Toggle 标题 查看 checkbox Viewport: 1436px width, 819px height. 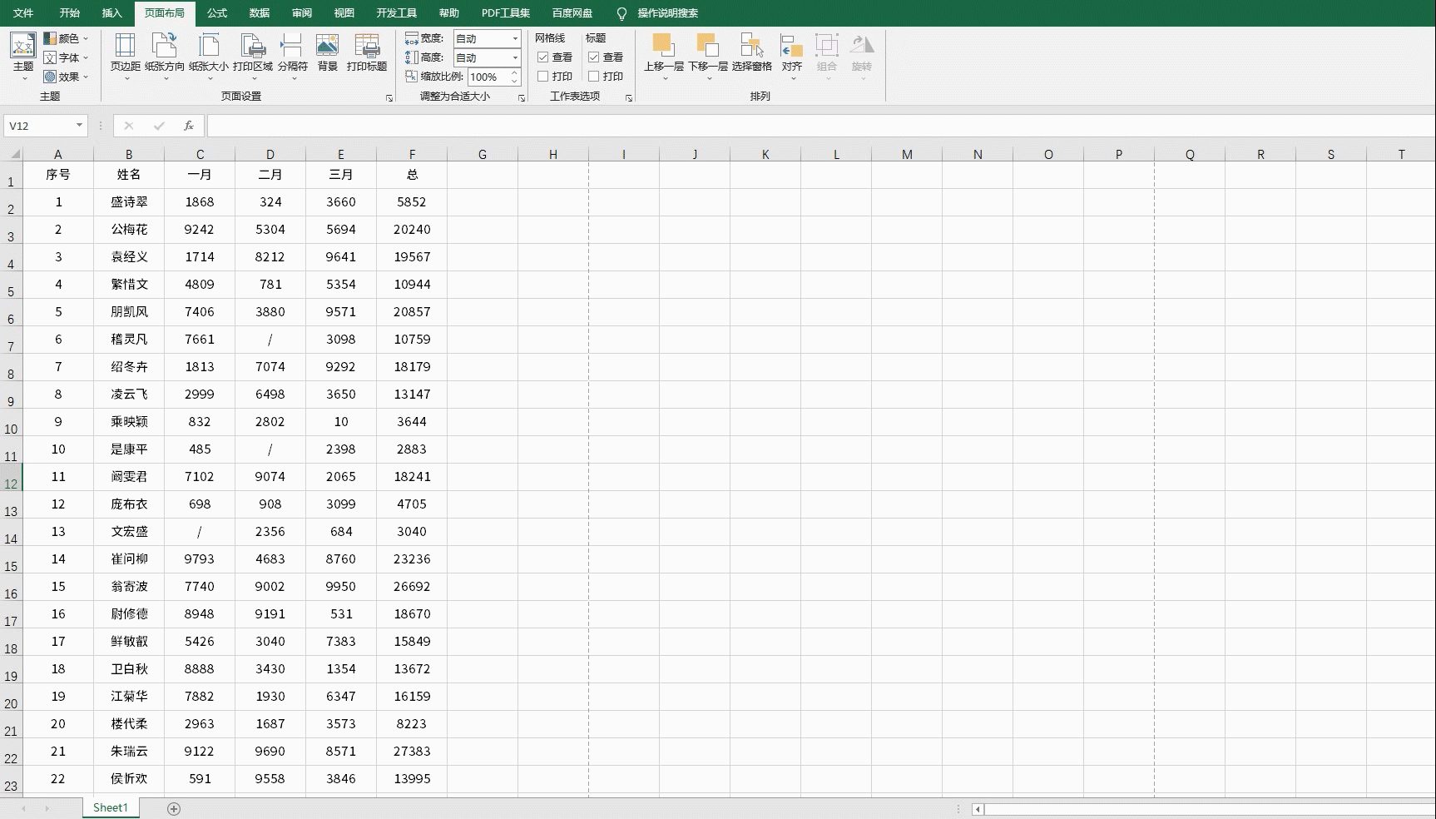tap(594, 57)
